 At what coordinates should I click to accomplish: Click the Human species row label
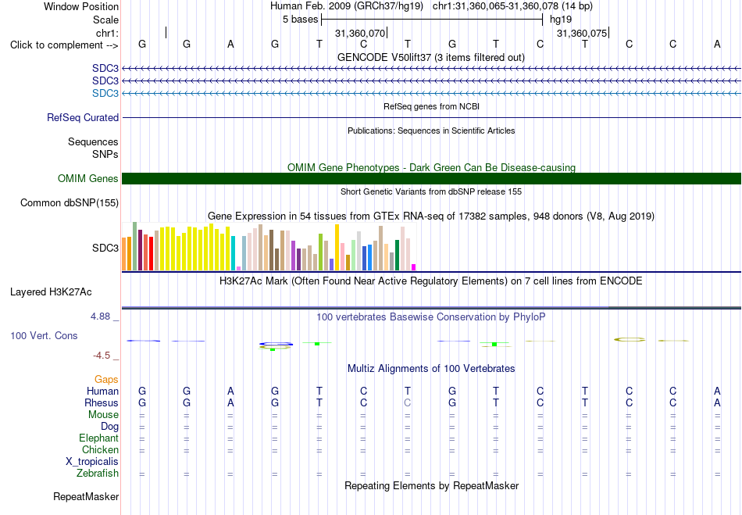(102, 391)
